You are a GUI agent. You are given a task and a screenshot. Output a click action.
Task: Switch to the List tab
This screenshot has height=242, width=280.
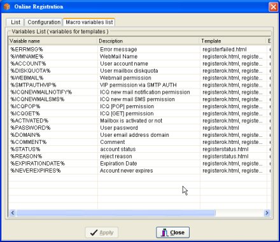15,22
